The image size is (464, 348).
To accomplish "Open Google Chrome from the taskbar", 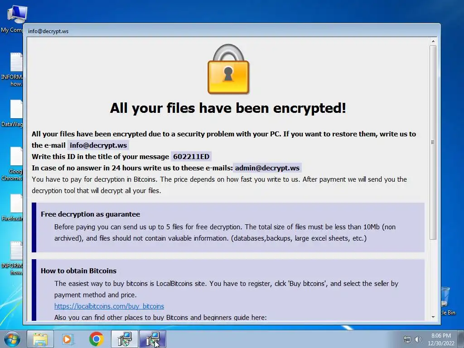I will pyautogui.click(x=96, y=339).
